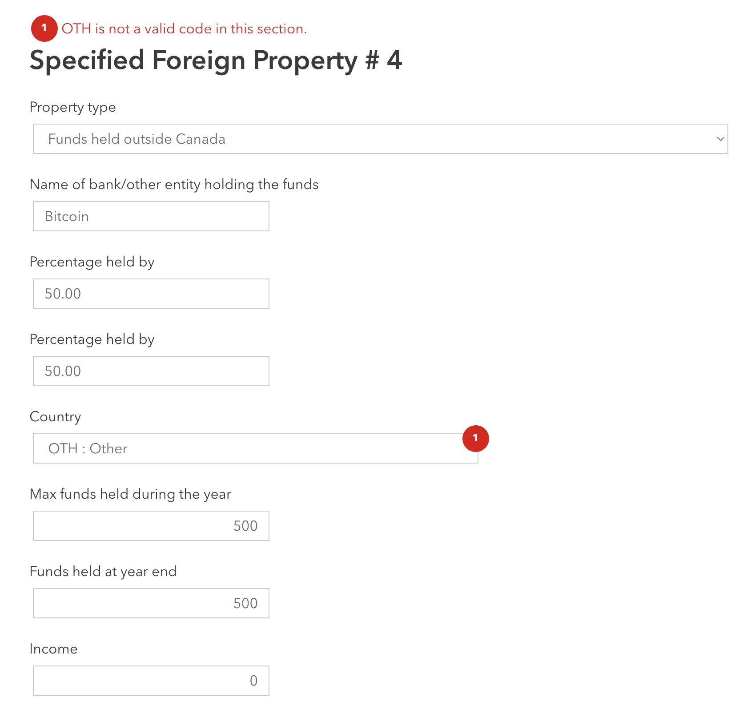Click the 'Funds held at year end' box
The height and width of the screenshot is (718, 747).
[151, 603]
